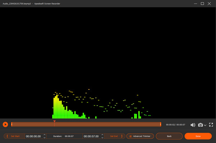Click the end time field 00:00:07.00

[91, 136]
